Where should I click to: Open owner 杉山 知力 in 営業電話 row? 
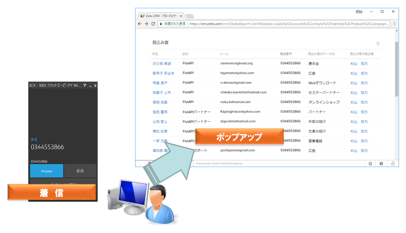click(x=359, y=141)
